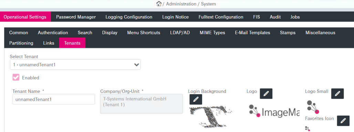Click the pencil icon next to Logo Small
The height and width of the screenshot is (132, 354).
point(337,93)
